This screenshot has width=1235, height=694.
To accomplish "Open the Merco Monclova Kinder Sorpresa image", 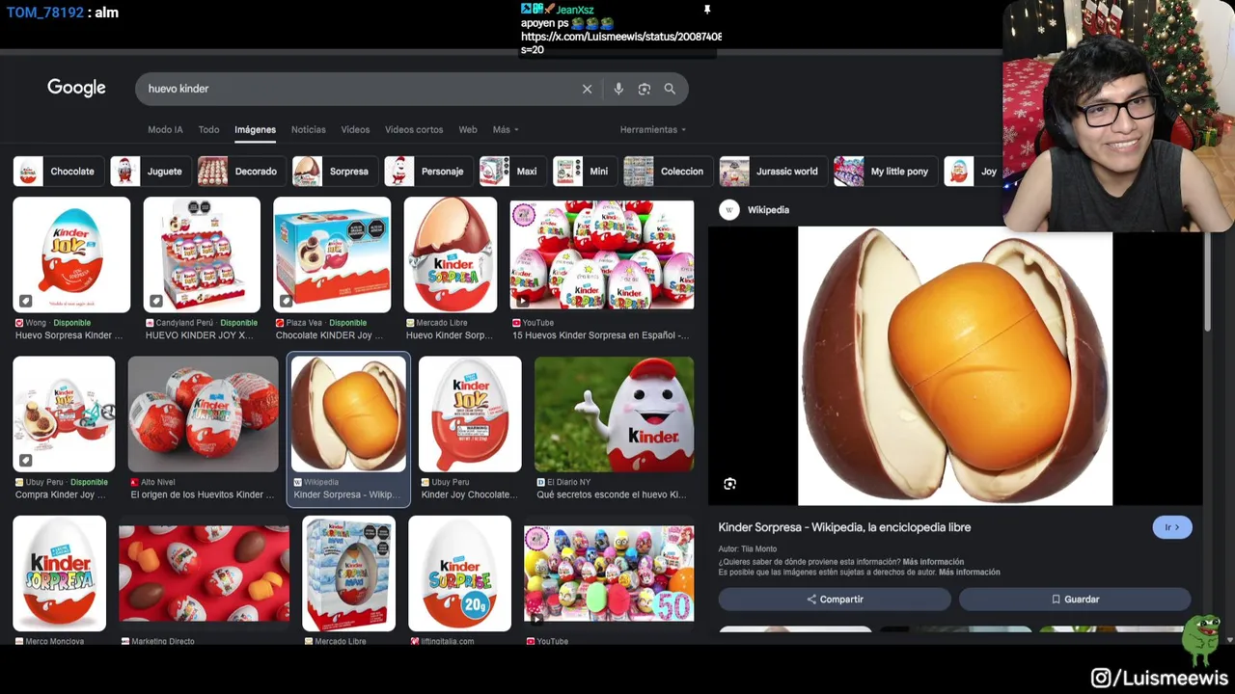I will (x=59, y=574).
